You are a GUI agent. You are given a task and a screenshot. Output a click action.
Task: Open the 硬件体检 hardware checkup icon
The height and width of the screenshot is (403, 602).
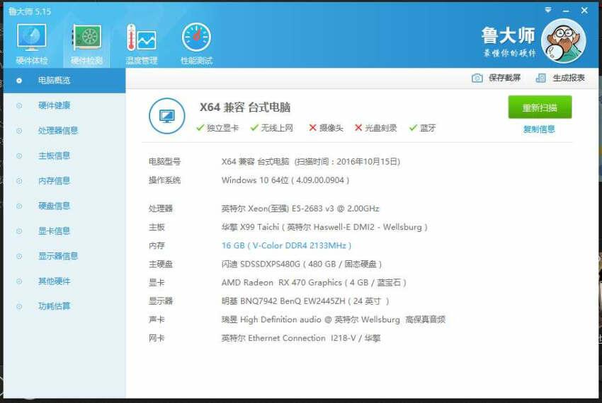[x=31, y=44]
